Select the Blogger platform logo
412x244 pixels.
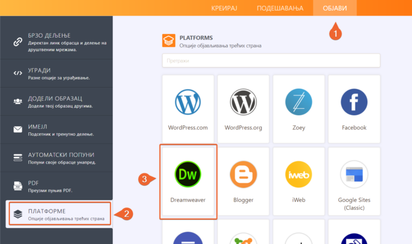coord(243,174)
